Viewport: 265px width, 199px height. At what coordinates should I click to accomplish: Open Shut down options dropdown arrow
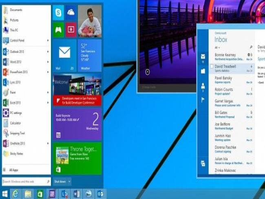(69, 181)
